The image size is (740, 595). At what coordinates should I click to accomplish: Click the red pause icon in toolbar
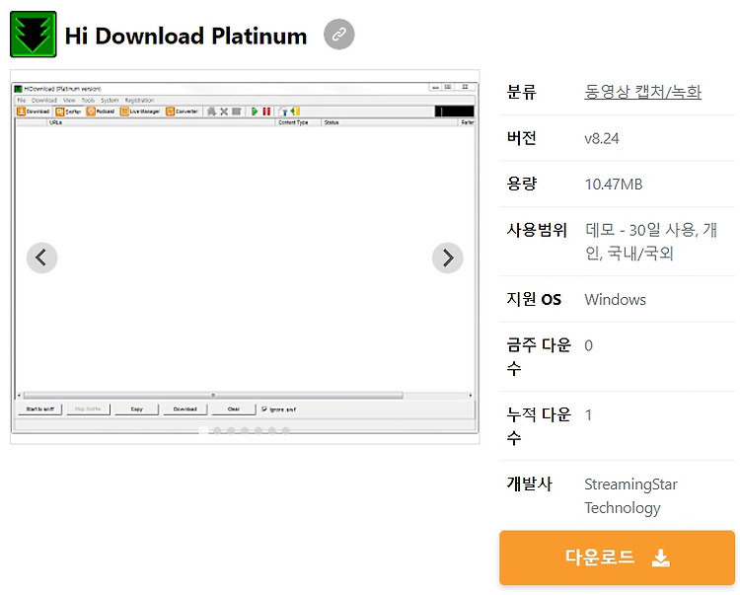266,112
